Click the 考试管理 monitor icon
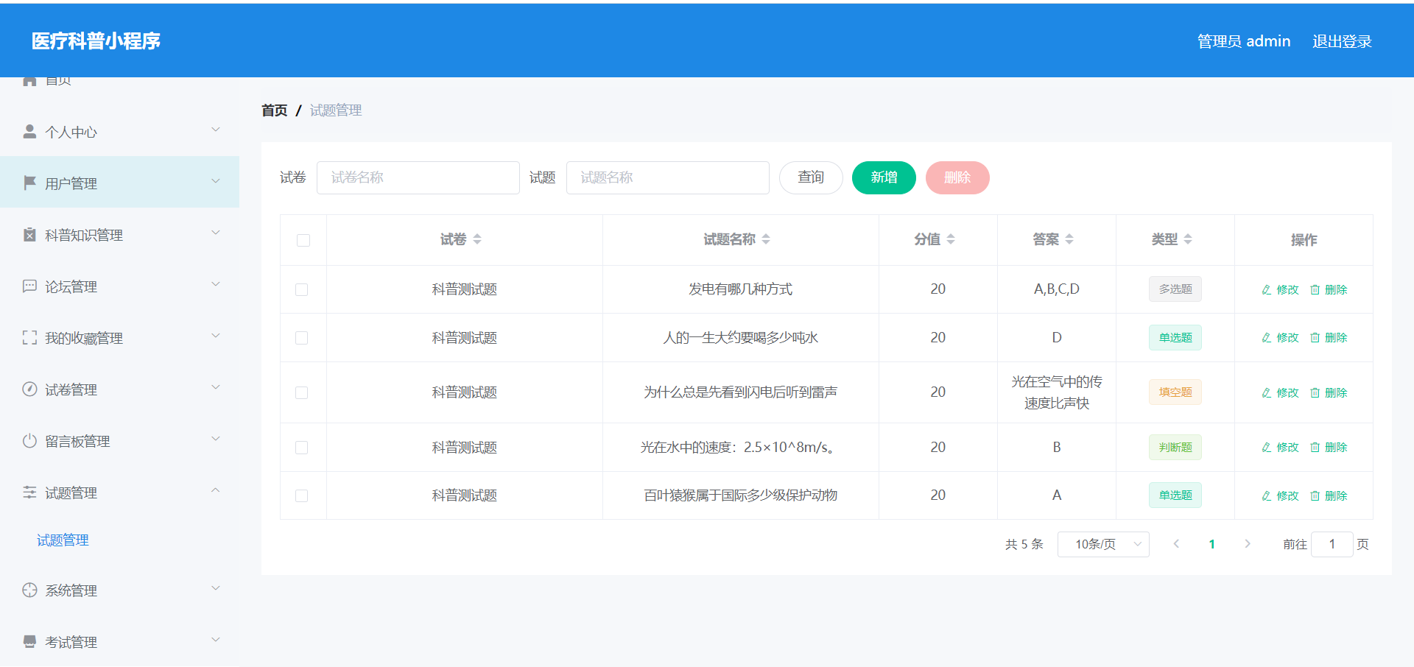This screenshot has height=667, width=1414. click(x=29, y=641)
